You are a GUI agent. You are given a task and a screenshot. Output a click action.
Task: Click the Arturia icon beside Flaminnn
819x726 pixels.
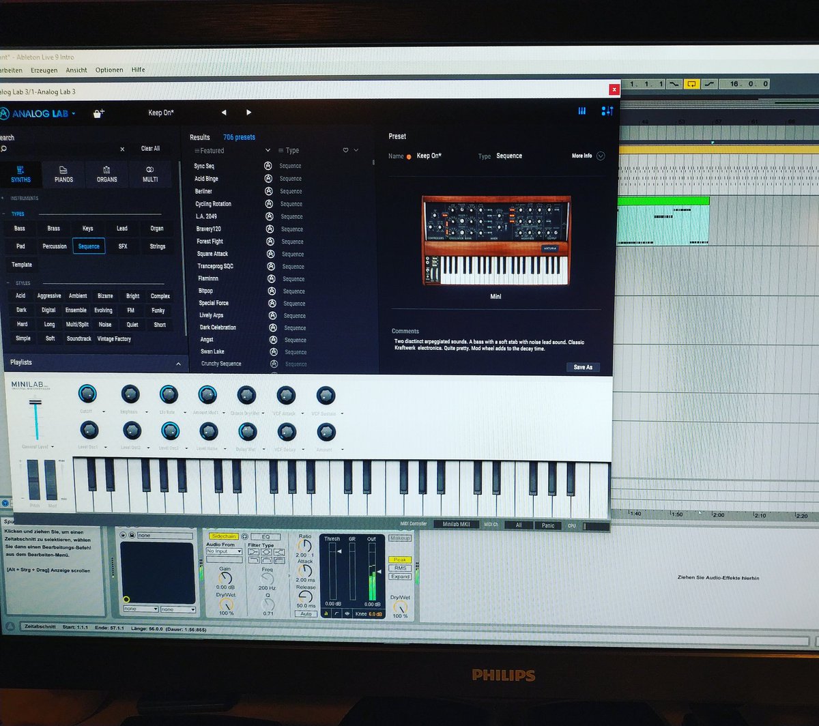(x=272, y=278)
